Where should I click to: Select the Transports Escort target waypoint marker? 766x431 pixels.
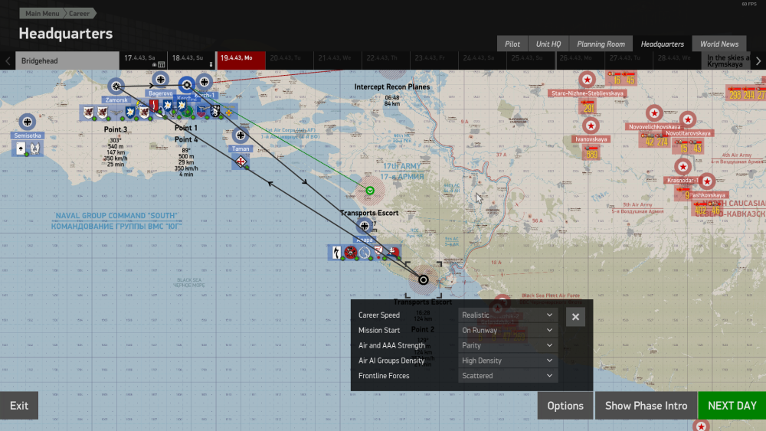pyautogui.click(x=423, y=280)
